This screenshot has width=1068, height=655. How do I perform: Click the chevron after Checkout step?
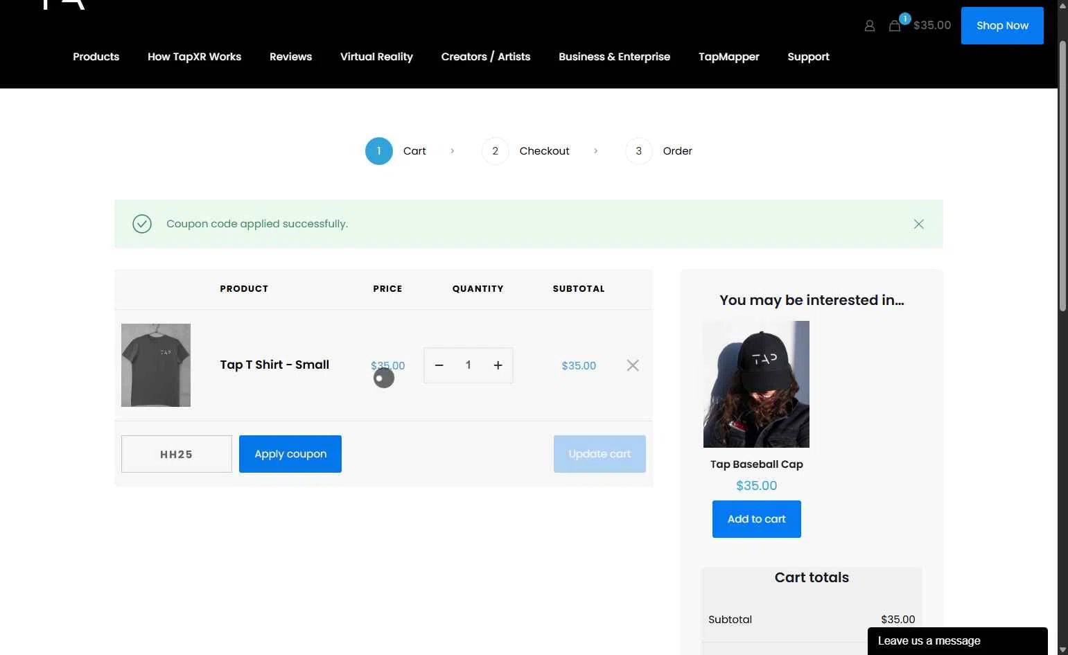coord(596,151)
